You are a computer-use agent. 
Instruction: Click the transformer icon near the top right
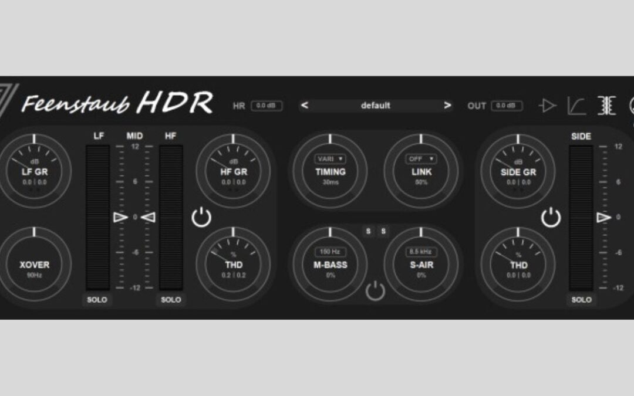point(606,105)
